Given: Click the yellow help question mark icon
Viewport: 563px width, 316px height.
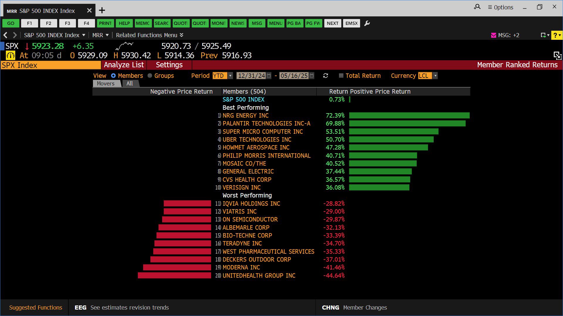Looking at the screenshot, I should tap(555, 35).
